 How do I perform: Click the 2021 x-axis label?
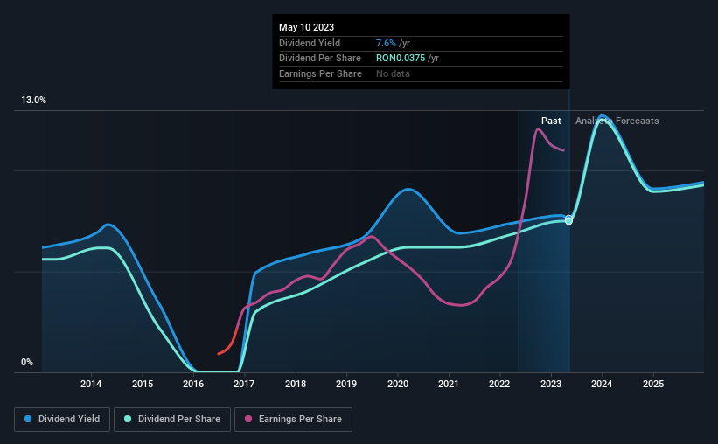(x=449, y=384)
